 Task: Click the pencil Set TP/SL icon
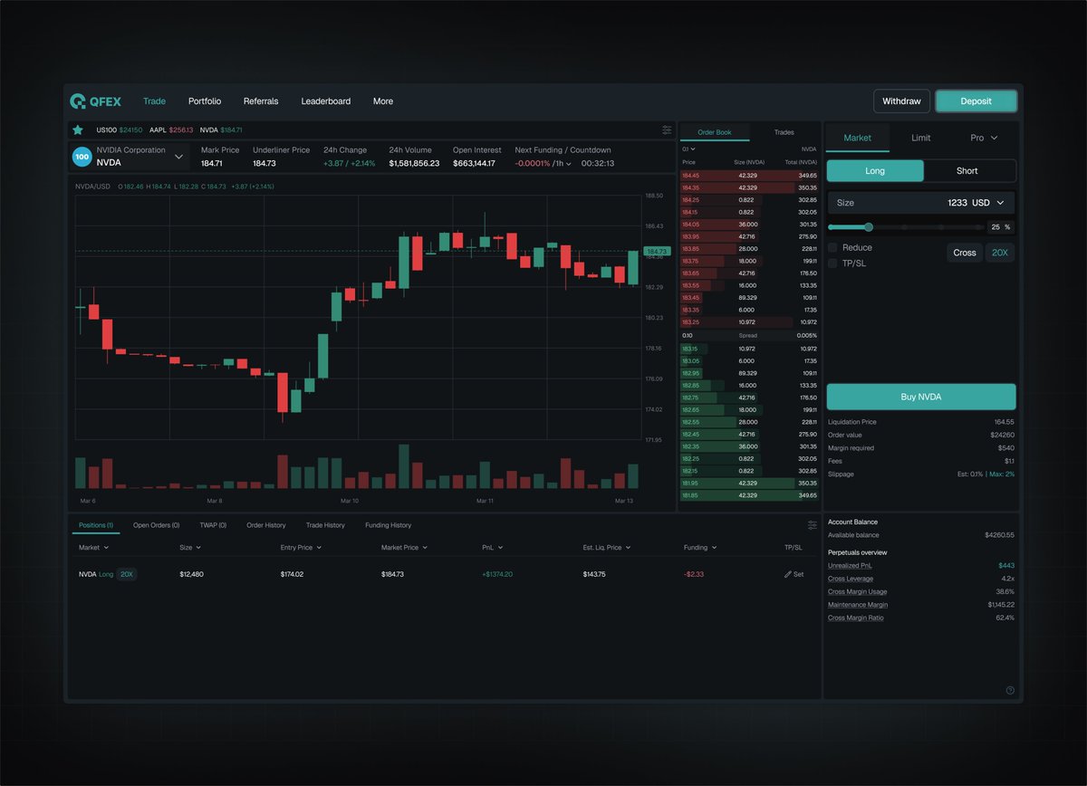[x=787, y=574]
